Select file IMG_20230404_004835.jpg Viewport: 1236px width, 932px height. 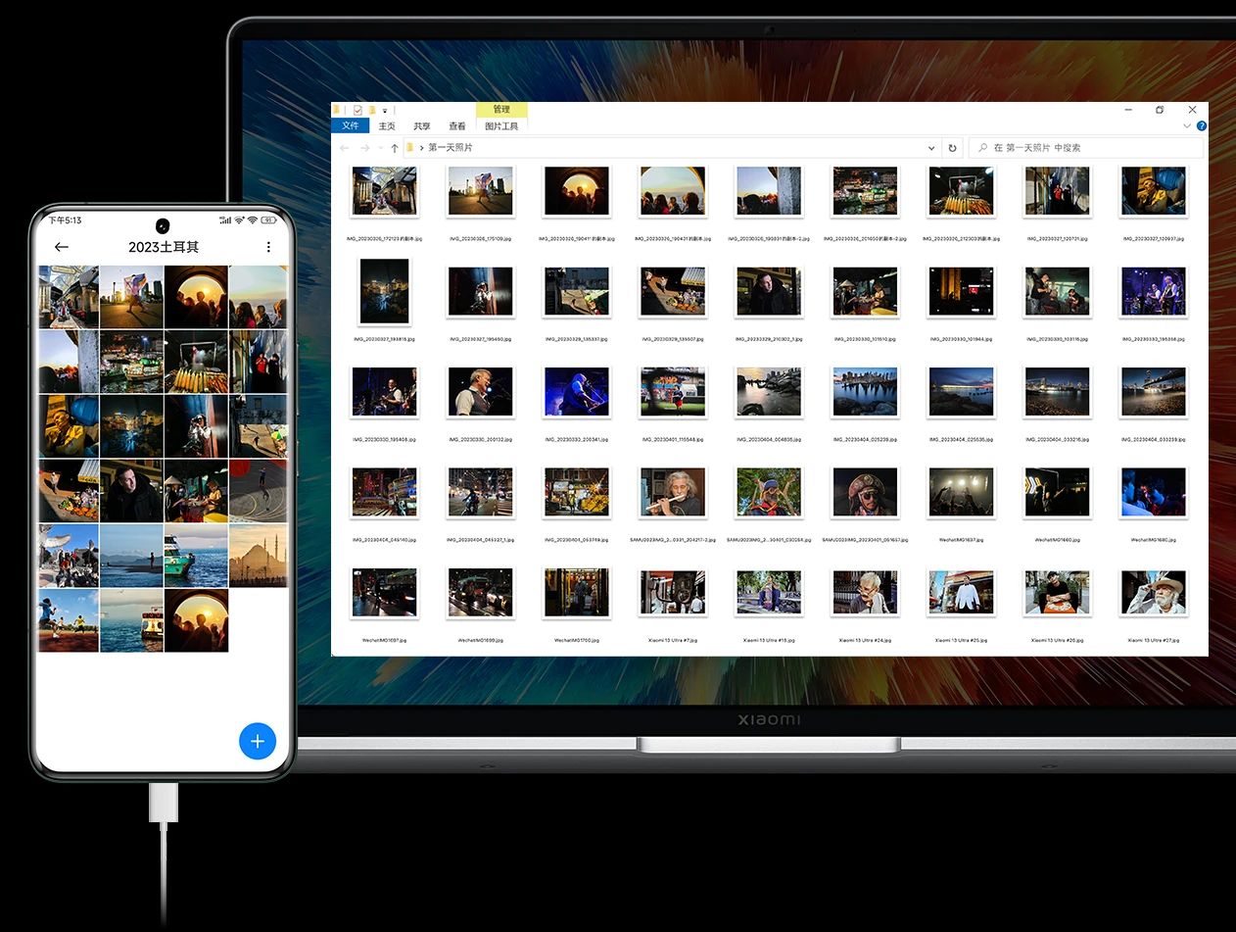pos(769,392)
